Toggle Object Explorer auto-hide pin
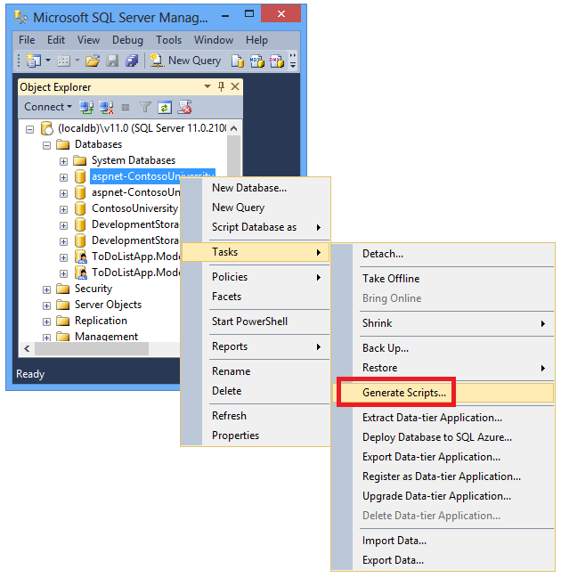Screen dimensions: 561x578 pos(221,86)
